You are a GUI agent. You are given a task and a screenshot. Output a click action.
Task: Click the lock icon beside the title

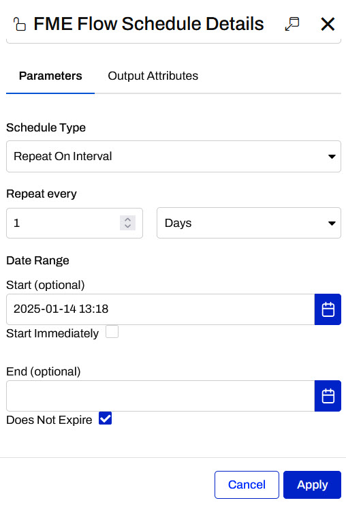point(19,25)
